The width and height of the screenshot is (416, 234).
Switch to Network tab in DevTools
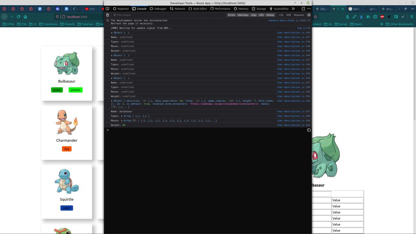[x=177, y=9]
